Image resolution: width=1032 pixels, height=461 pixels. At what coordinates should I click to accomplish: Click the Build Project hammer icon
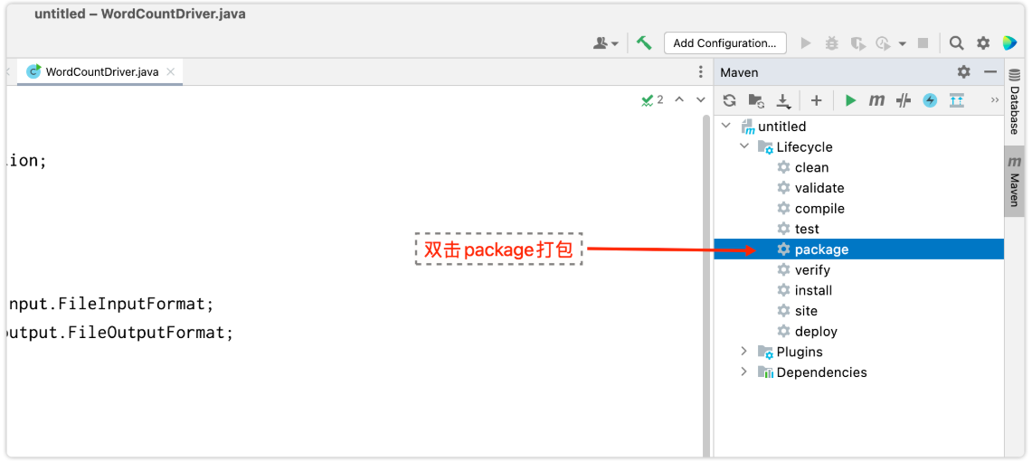point(644,42)
